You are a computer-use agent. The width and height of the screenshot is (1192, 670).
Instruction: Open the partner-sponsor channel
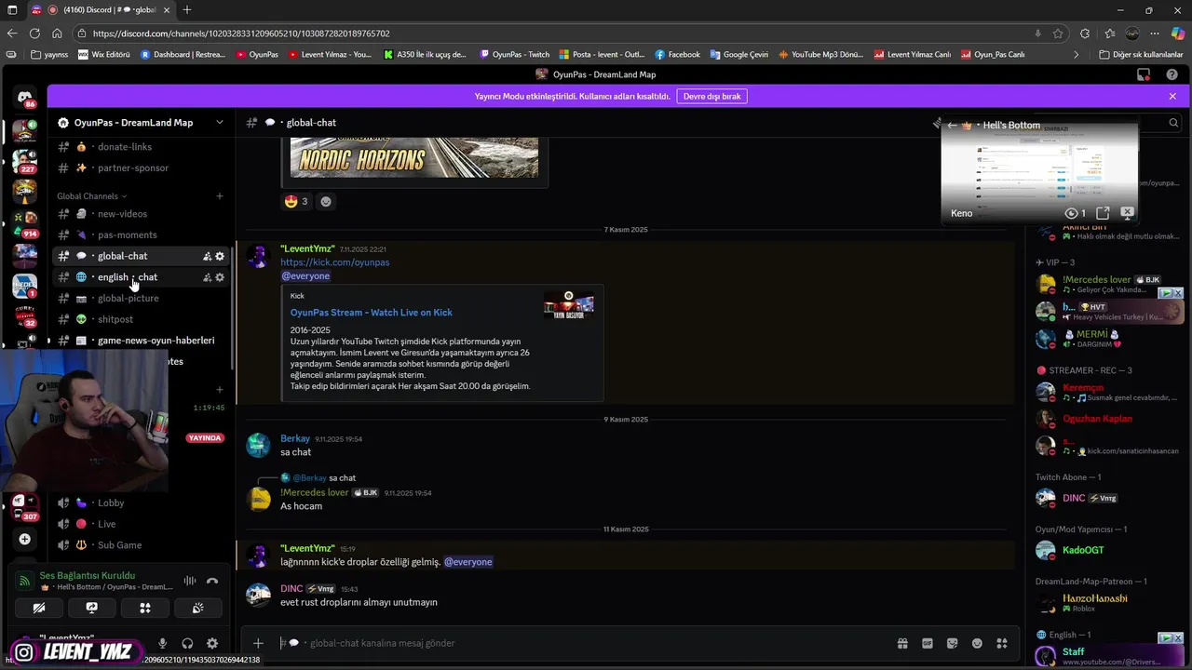(133, 167)
